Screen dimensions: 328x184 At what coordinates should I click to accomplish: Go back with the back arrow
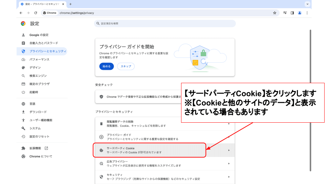[21, 13]
